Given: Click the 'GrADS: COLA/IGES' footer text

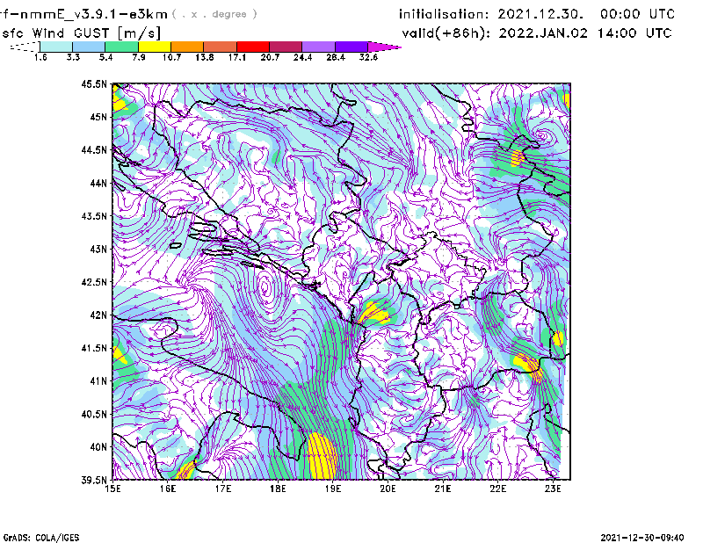Looking at the screenshot, I should 40,538.
